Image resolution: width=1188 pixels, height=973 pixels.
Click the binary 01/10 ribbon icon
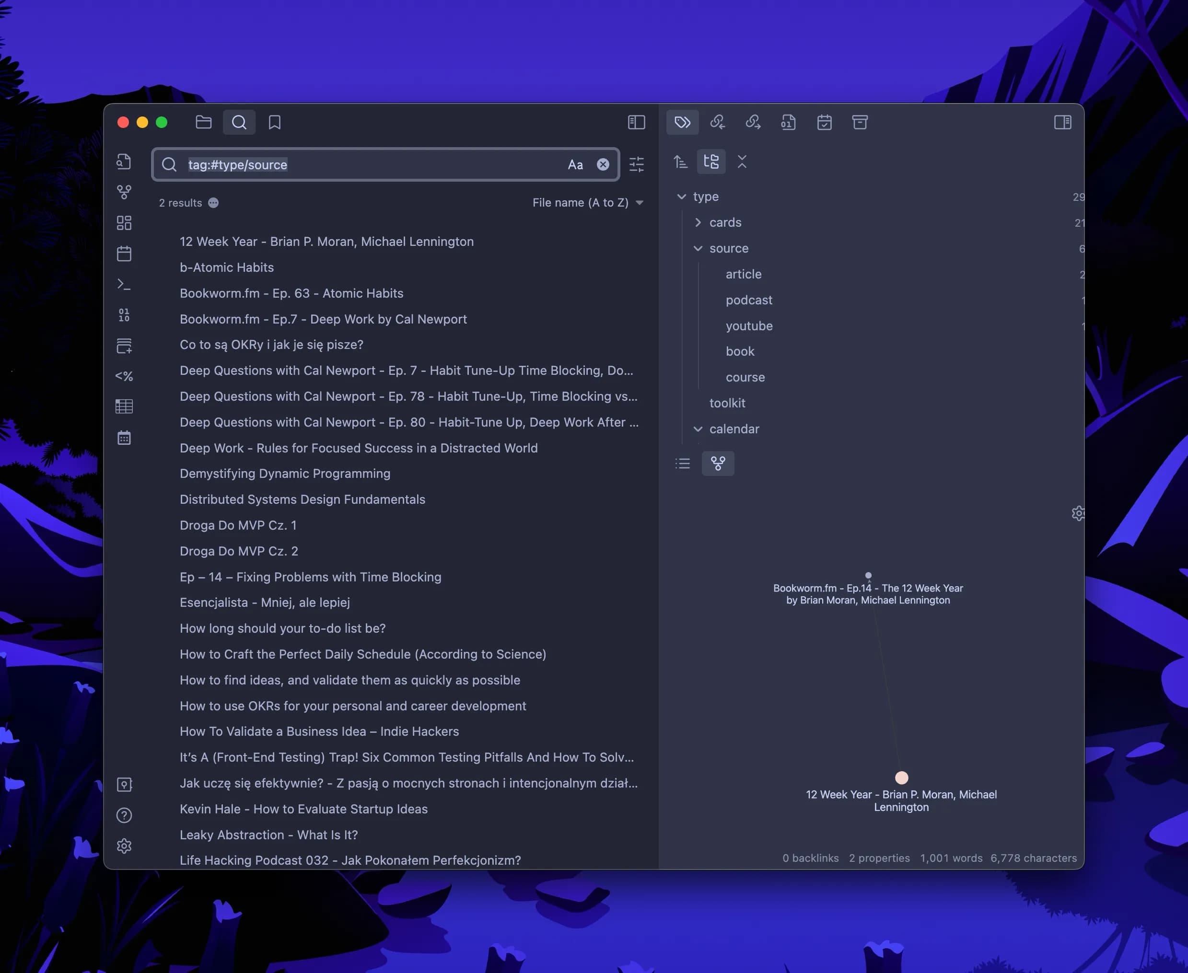[124, 315]
